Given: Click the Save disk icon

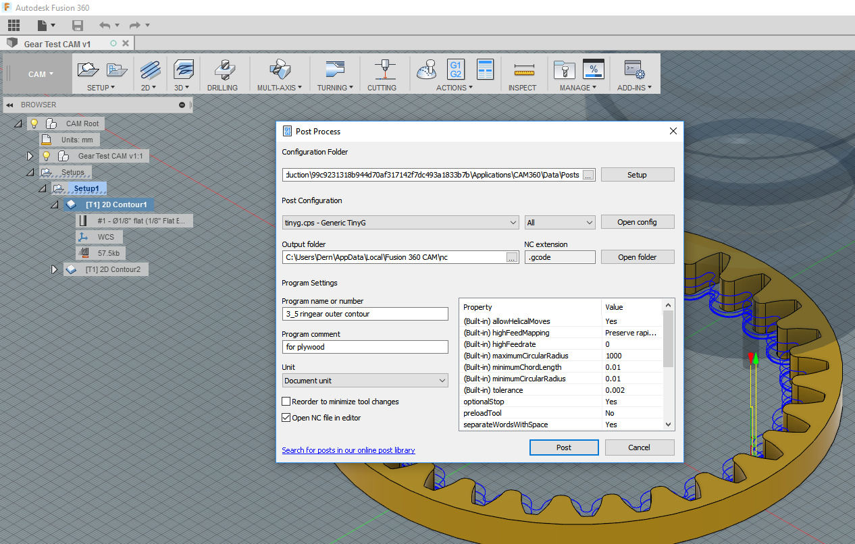Looking at the screenshot, I should point(78,26).
